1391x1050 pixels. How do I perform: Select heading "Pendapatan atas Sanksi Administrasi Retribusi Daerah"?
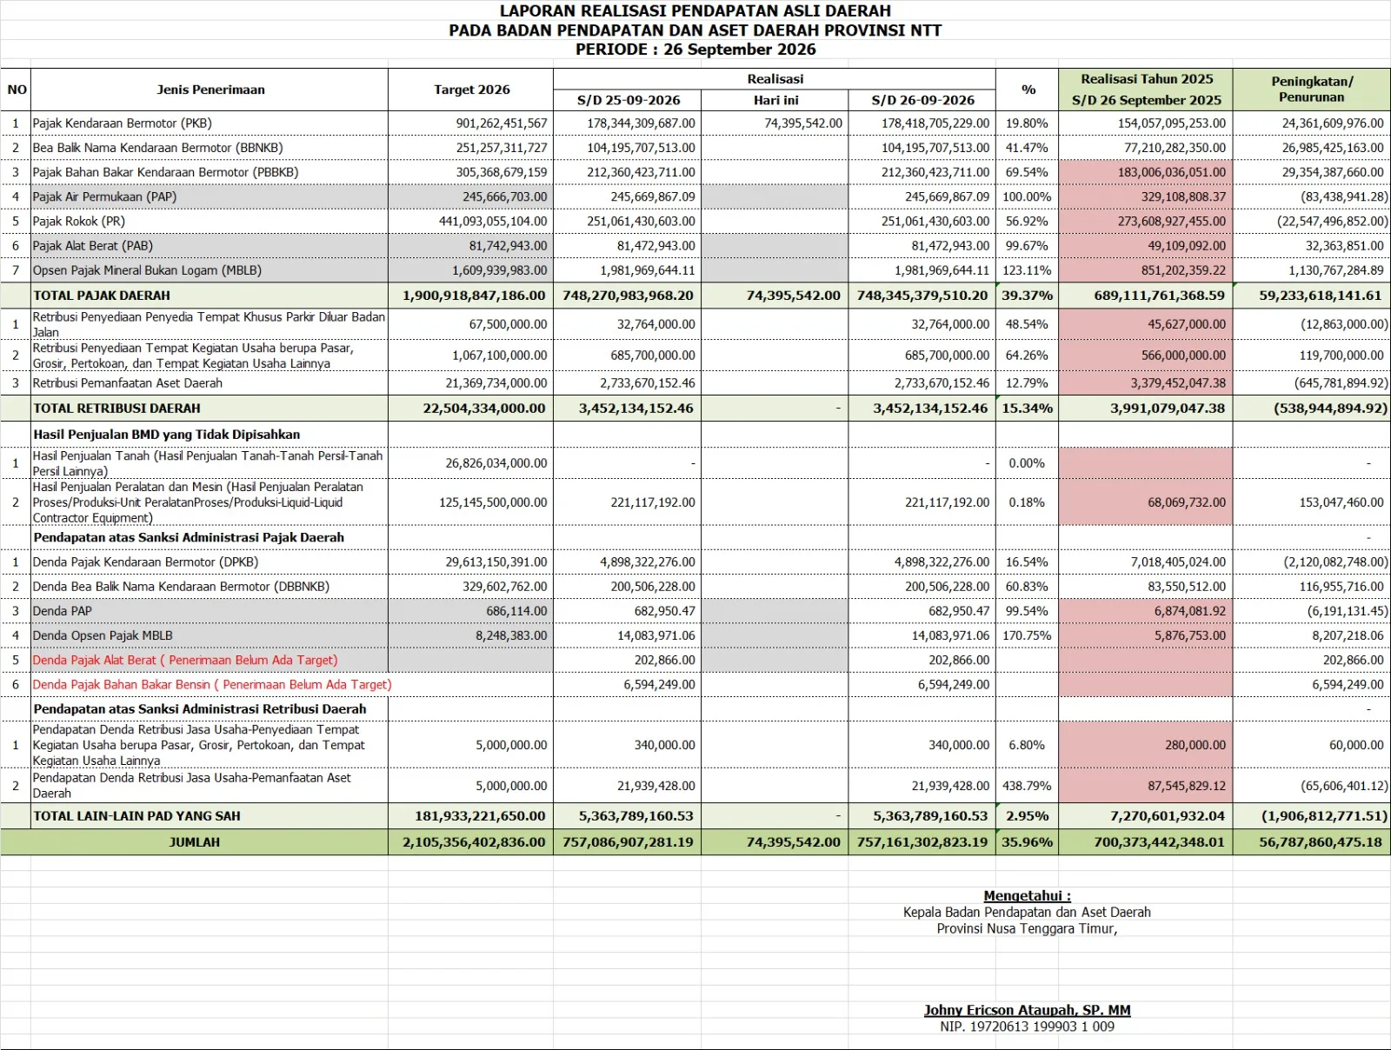point(200,709)
